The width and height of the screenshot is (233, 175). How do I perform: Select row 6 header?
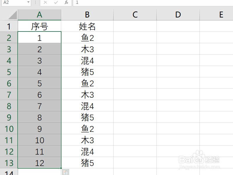click(9, 83)
